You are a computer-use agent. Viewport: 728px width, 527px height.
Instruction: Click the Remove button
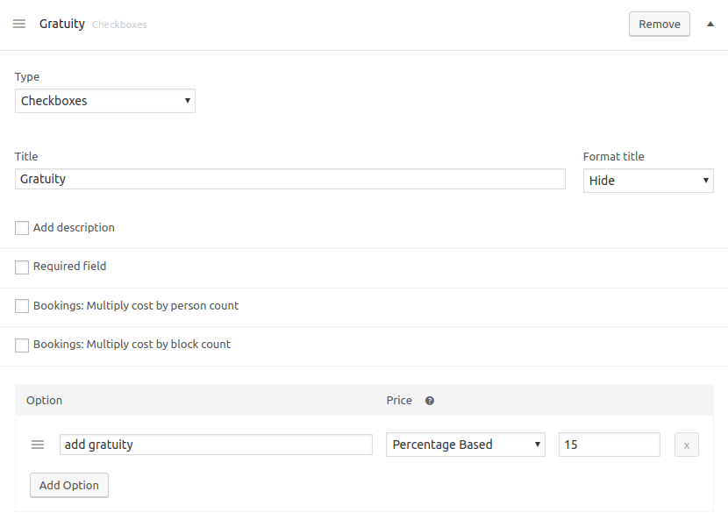tap(659, 24)
